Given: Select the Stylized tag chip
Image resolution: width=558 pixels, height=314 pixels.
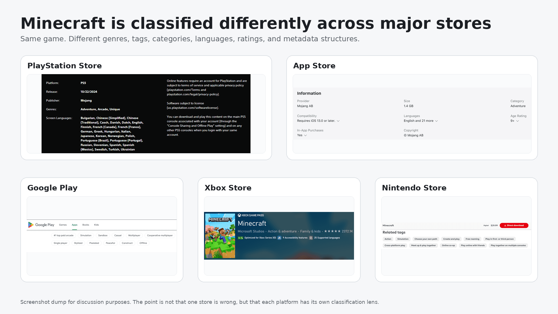Looking at the screenshot, I should [78, 243].
